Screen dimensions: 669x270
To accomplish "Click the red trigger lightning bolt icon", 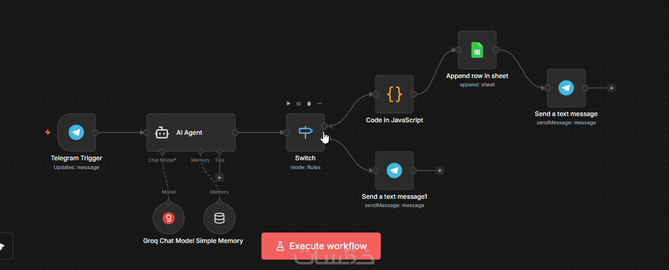I will [x=48, y=133].
